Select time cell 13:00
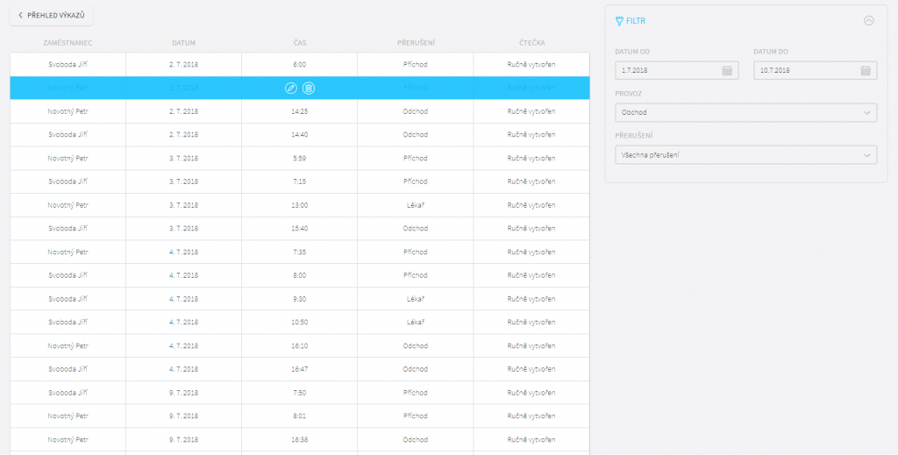 [300, 205]
